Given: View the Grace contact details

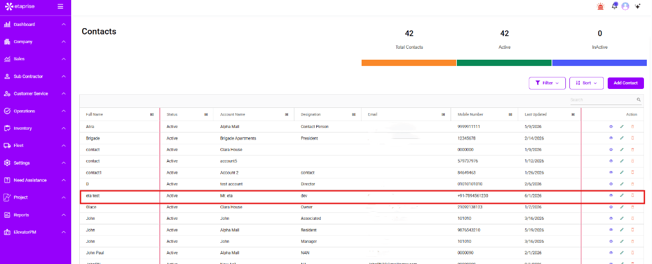Looking at the screenshot, I should tap(611, 207).
